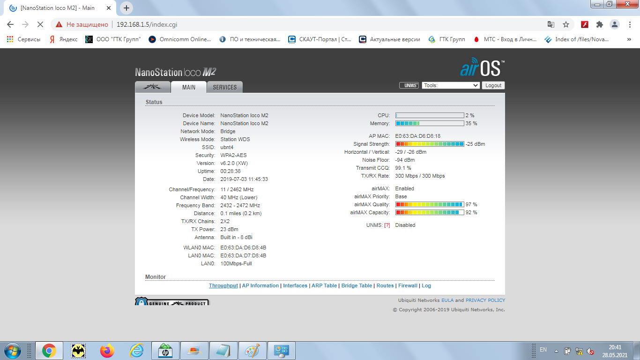The image size is (640, 360).
Task: Click the Memory usage bar
Action: [430, 123]
